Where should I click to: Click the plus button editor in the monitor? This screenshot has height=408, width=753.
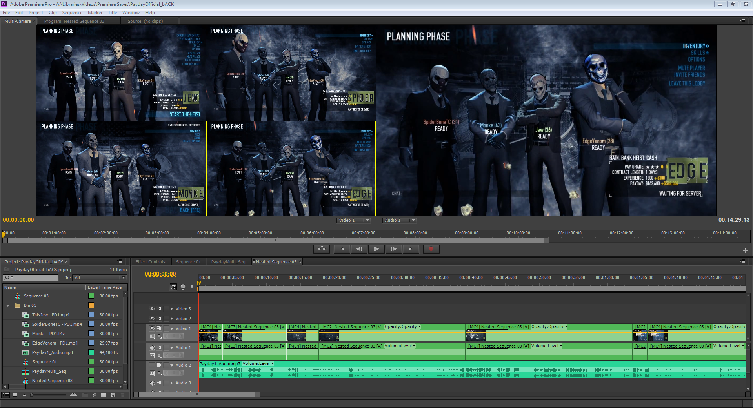[x=745, y=250]
